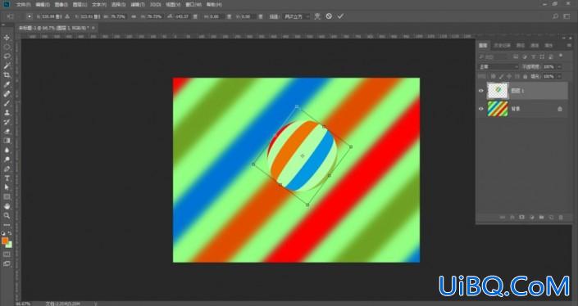Select the Zoom magnifier tool
Screen dimensions: 578x306
click(7, 215)
